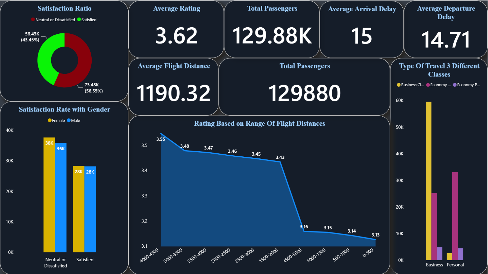Click the 56.43K (43.45%) donut label
Image resolution: width=488 pixels, height=274 pixels.
pyautogui.click(x=30, y=37)
